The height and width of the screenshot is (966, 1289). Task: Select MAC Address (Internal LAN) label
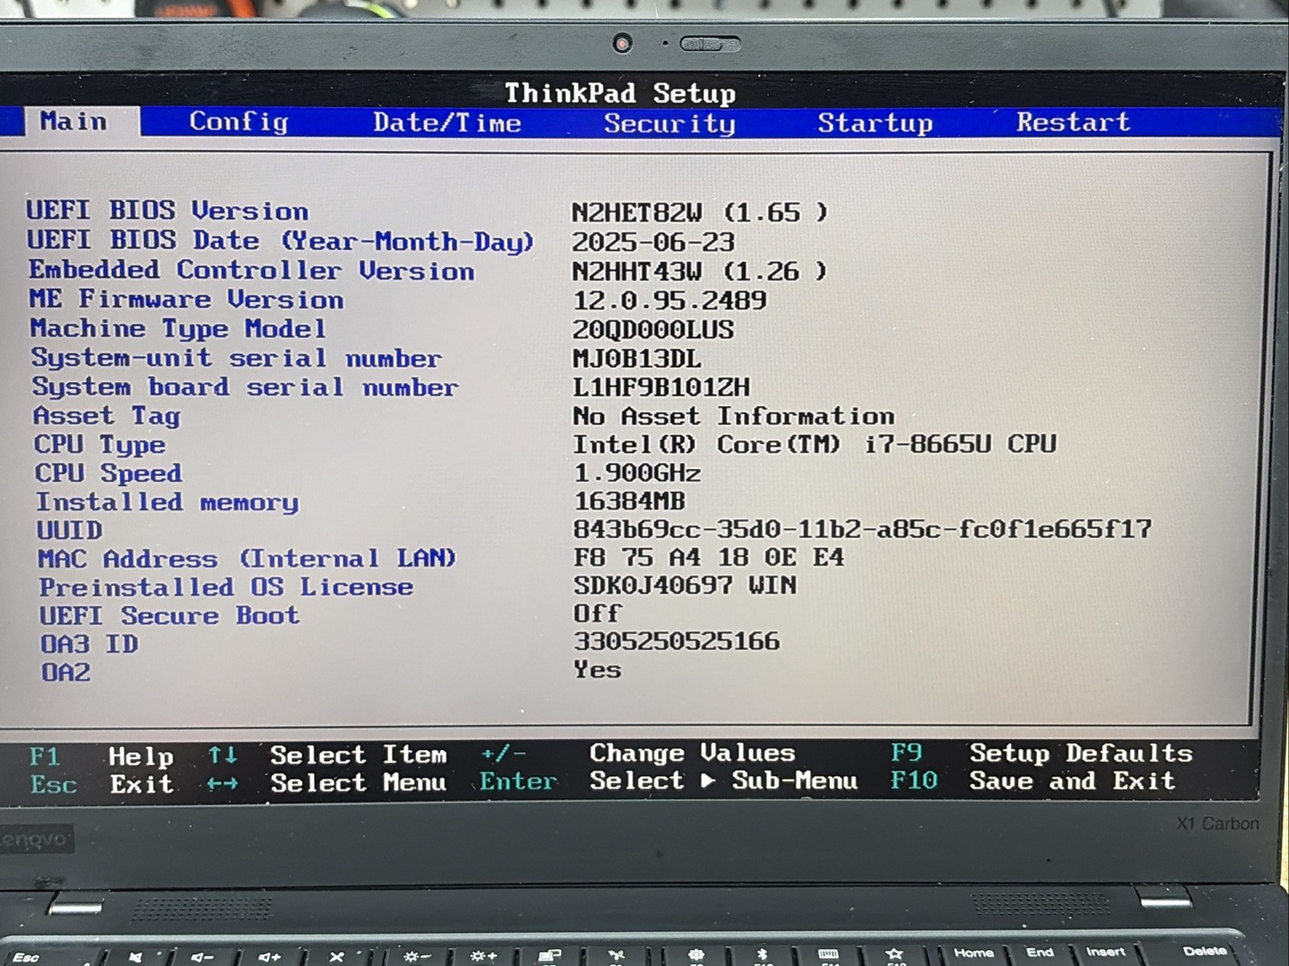247,558
